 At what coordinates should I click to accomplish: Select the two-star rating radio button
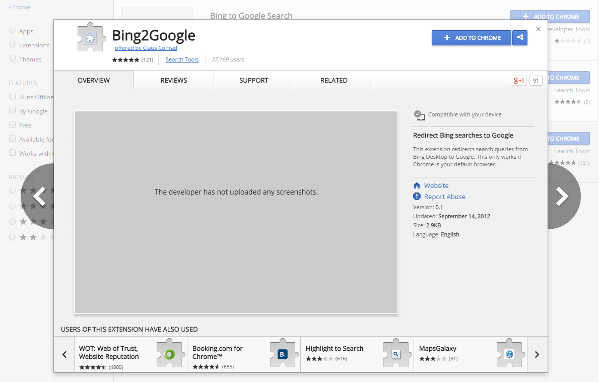[x=12, y=237]
